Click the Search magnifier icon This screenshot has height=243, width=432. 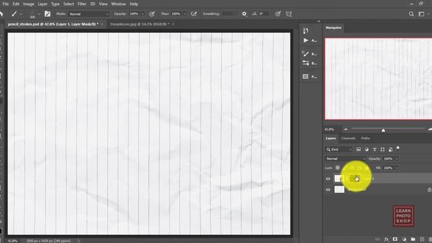(x=411, y=13)
